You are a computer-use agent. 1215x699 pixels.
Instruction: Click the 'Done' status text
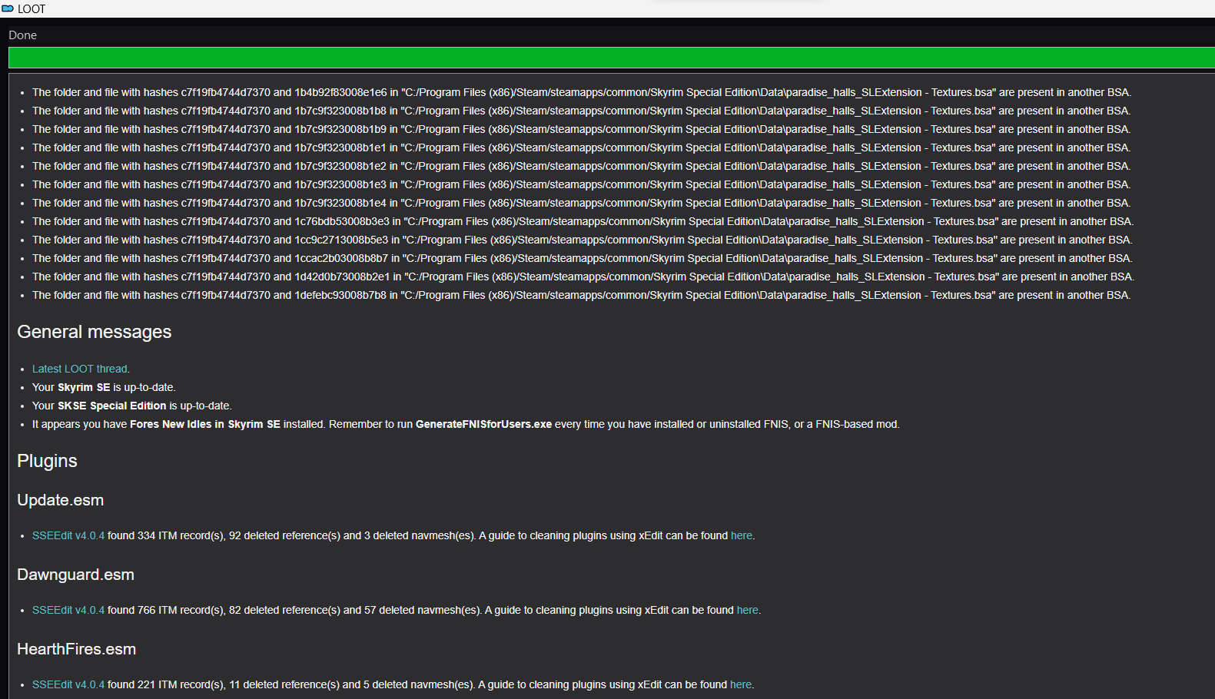(23, 35)
